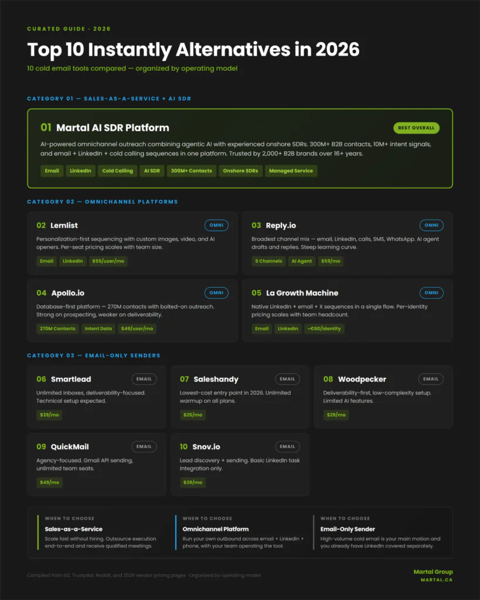Click the Category 02 Omnichannel Platforms heading
The height and width of the screenshot is (600, 480).
tap(103, 202)
